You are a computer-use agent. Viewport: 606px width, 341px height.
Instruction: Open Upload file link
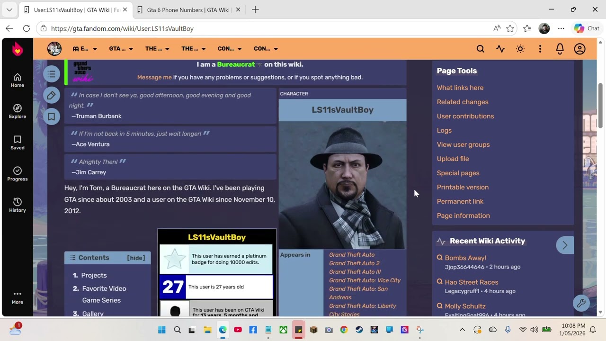click(453, 159)
